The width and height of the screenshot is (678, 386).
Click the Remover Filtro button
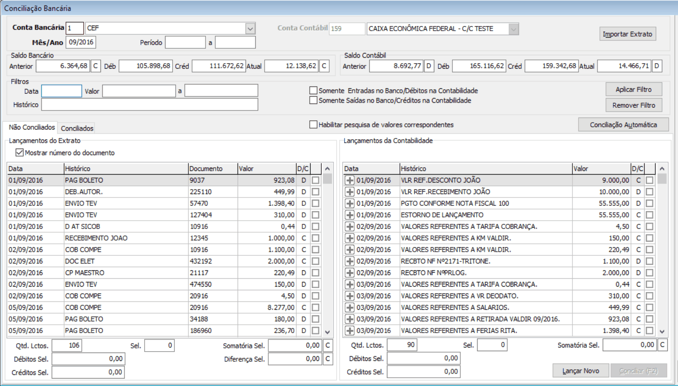tap(633, 105)
